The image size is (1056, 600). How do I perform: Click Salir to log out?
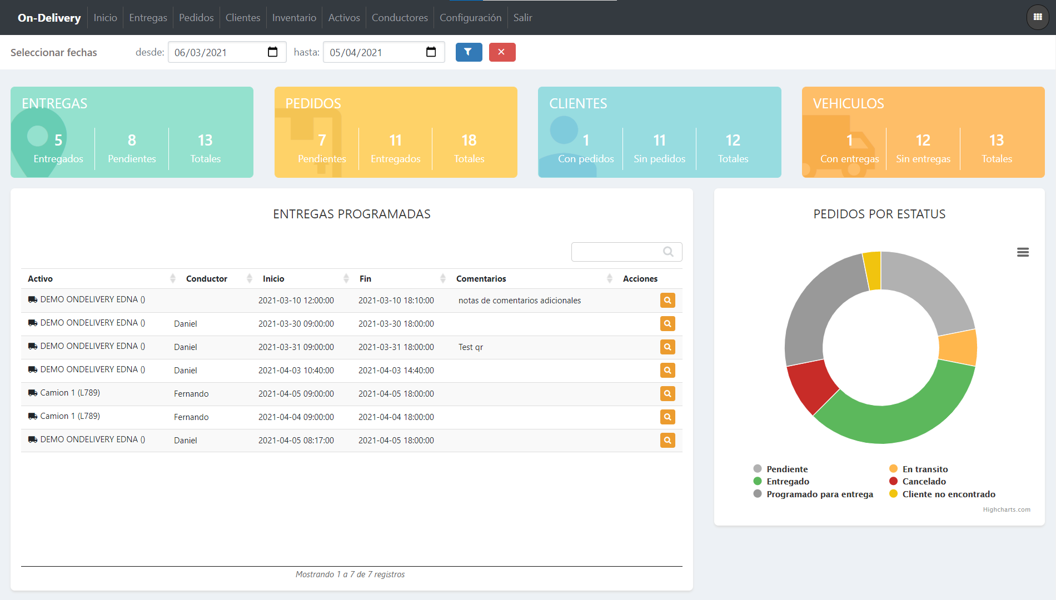522,18
